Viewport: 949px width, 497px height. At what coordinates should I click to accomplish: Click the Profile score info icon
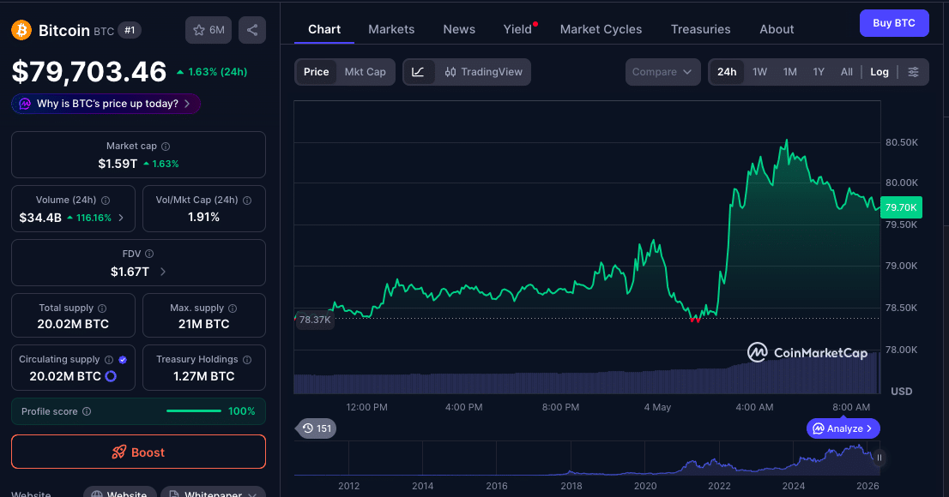[x=87, y=412]
